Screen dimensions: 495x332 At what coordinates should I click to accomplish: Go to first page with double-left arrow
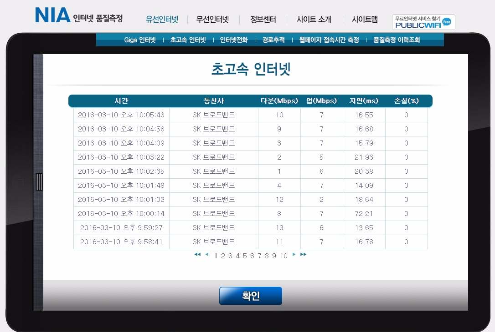pos(197,255)
